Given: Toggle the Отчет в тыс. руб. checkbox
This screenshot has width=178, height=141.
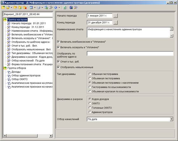Looking at the screenshot, I should click(x=58, y=62).
